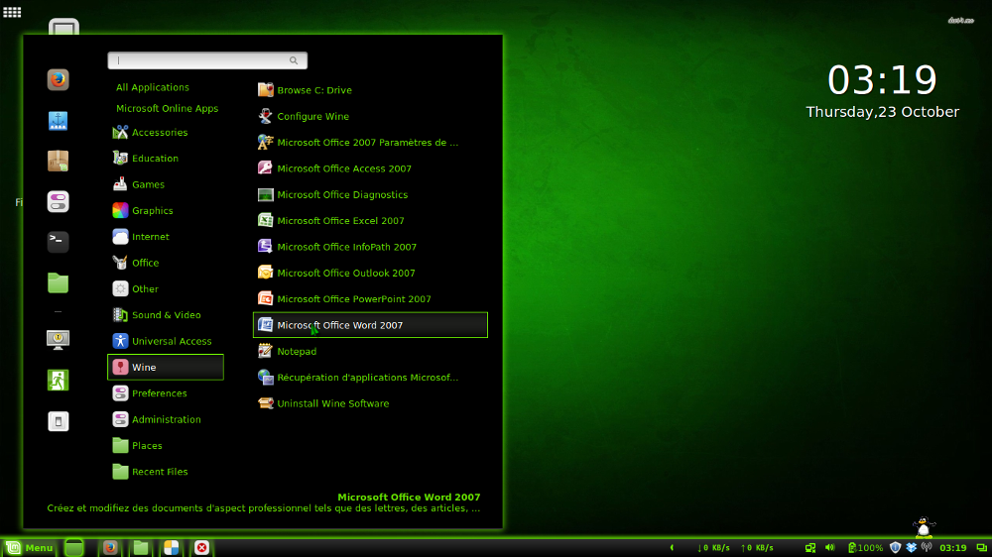The image size is (992, 557).
Task: Launch Microsoft Office Outlook 2007
Action: [x=370, y=273]
